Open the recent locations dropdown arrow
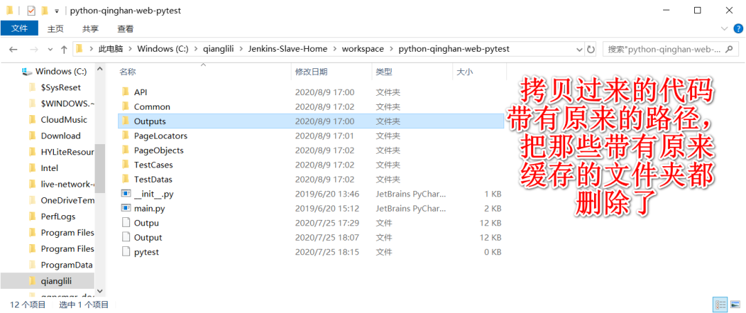Viewport: 746px width, 313px height. [x=50, y=49]
